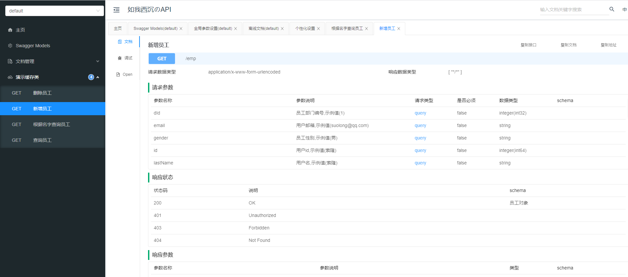Click the 调试 bug icon
This screenshot has height=277, width=628.
(120, 58)
